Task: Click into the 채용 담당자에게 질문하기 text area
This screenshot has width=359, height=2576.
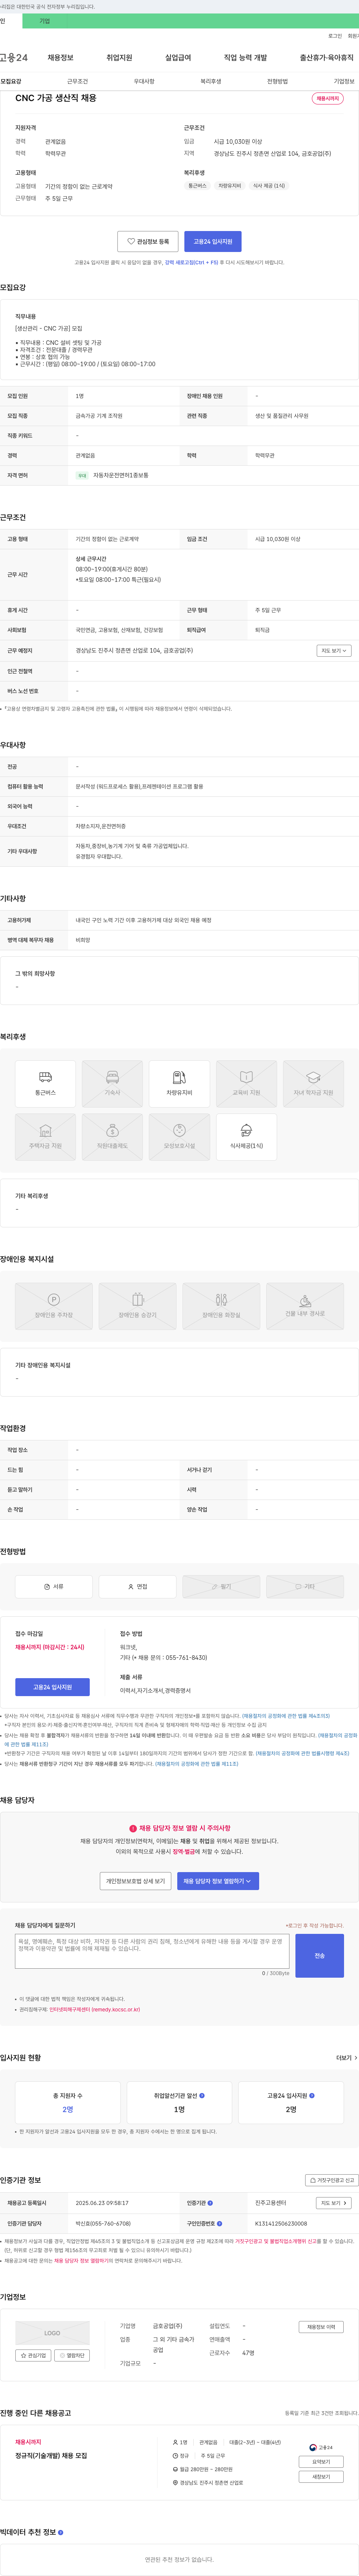Action: (x=152, y=1951)
